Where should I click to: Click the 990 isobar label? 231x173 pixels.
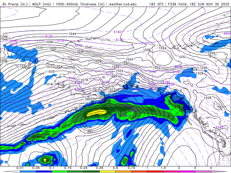coord(39,137)
